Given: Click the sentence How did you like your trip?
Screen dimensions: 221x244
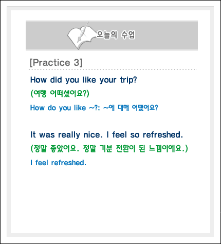Looking at the screenshot, I should (84, 80).
